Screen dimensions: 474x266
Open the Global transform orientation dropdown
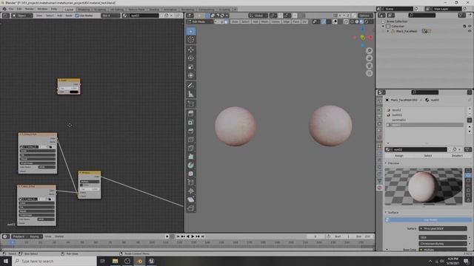pyautogui.click(x=258, y=16)
